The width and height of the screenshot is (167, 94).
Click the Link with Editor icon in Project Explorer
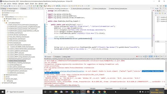coord(32,8)
